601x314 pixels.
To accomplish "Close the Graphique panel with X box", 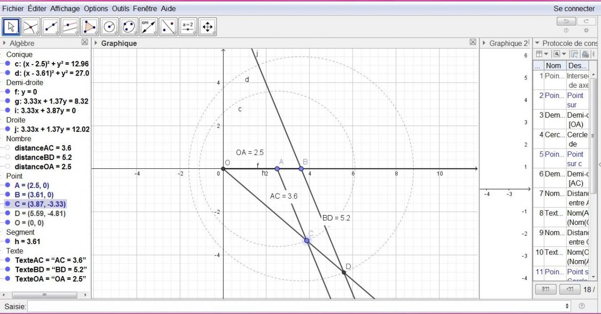I will [473, 42].
